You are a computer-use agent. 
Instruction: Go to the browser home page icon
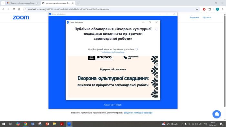click(x=19, y=9)
